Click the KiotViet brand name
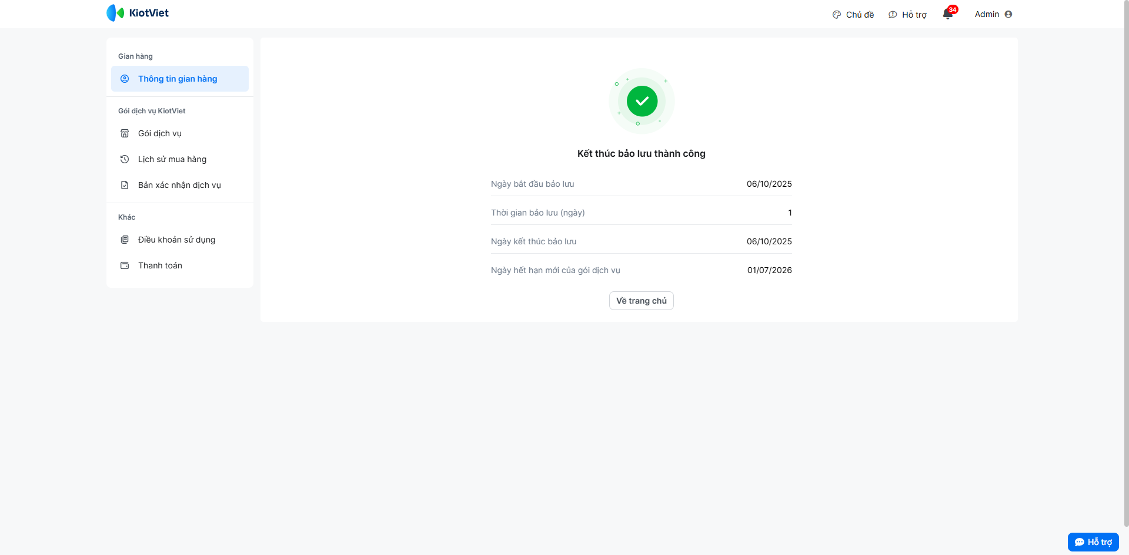 [149, 13]
